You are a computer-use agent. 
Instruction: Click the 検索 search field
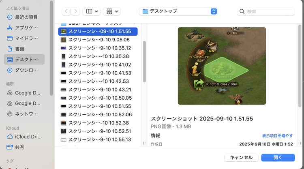pos(265,11)
